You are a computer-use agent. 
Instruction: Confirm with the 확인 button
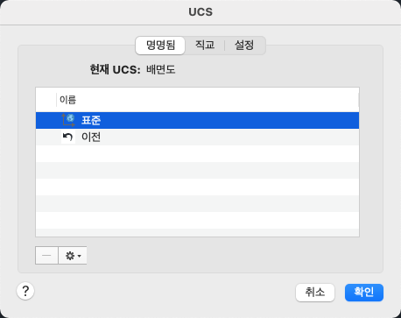(x=364, y=292)
